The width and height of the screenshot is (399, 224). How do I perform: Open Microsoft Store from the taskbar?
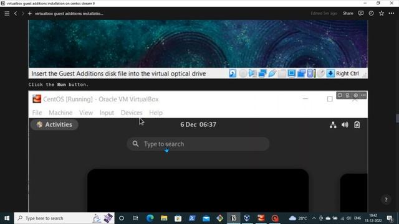point(178,218)
